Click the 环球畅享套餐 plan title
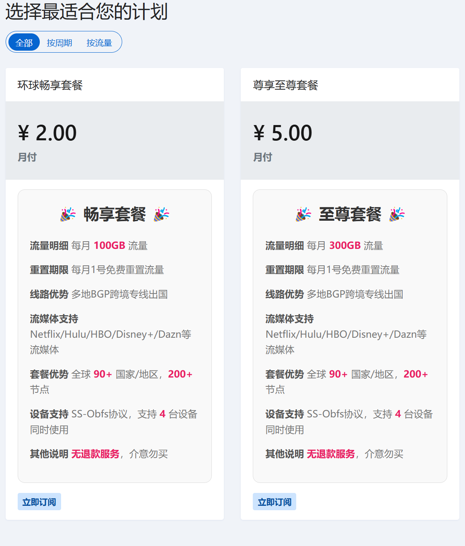The width and height of the screenshot is (465, 546). pyautogui.click(x=50, y=85)
